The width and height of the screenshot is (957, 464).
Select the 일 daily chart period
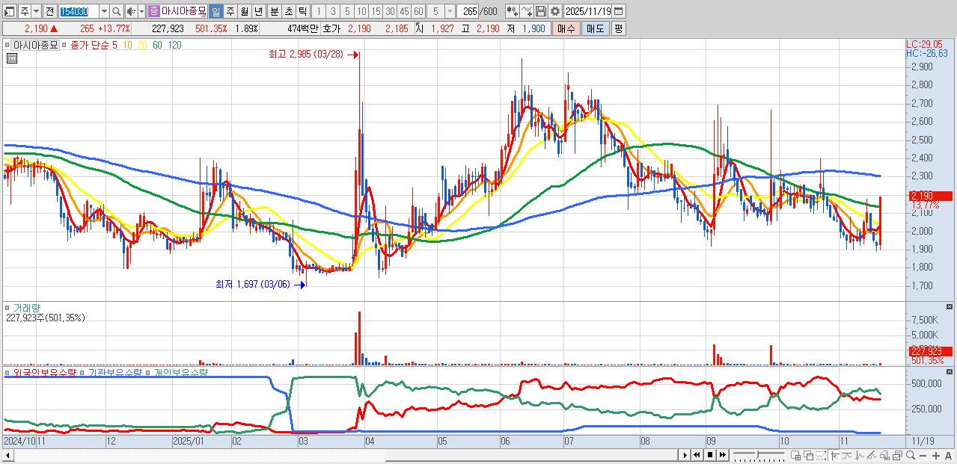coord(215,12)
